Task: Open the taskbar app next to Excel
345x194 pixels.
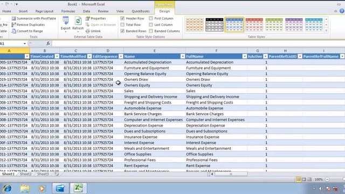Action: (x=60, y=188)
